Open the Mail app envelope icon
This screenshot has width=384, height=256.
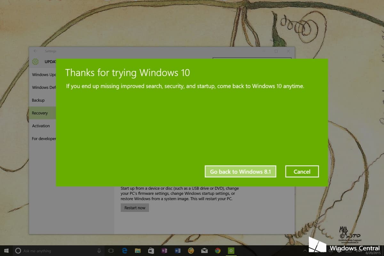204,251
